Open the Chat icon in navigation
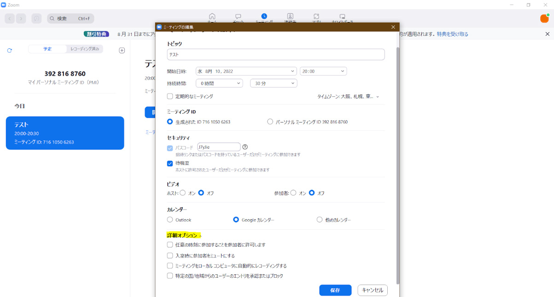 (238, 17)
